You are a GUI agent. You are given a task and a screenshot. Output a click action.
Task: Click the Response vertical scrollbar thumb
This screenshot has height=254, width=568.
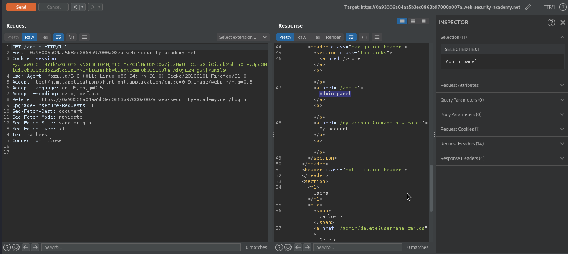click(431, 188)
